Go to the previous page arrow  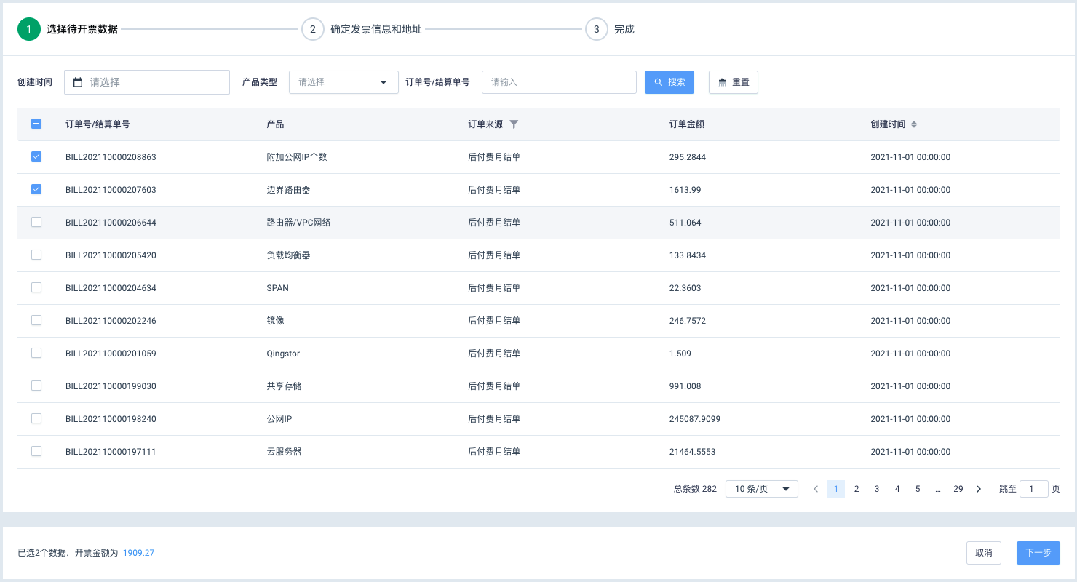pos(816,489)
